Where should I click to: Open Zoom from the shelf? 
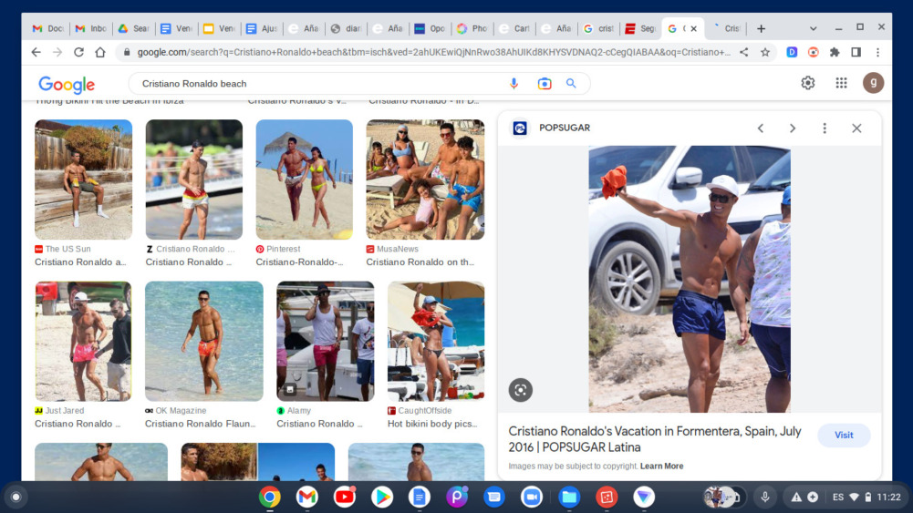[532, 497]
